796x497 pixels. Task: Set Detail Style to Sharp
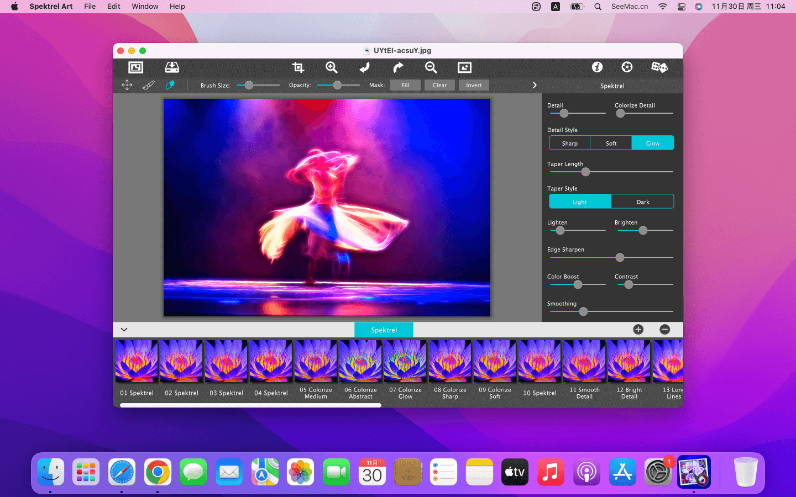pyautogui.click(x=569, y=143)
